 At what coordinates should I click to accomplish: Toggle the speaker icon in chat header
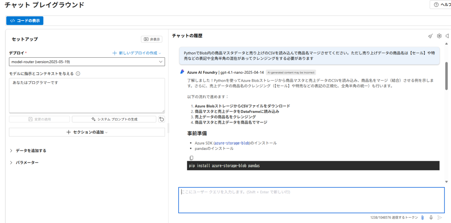447,36
